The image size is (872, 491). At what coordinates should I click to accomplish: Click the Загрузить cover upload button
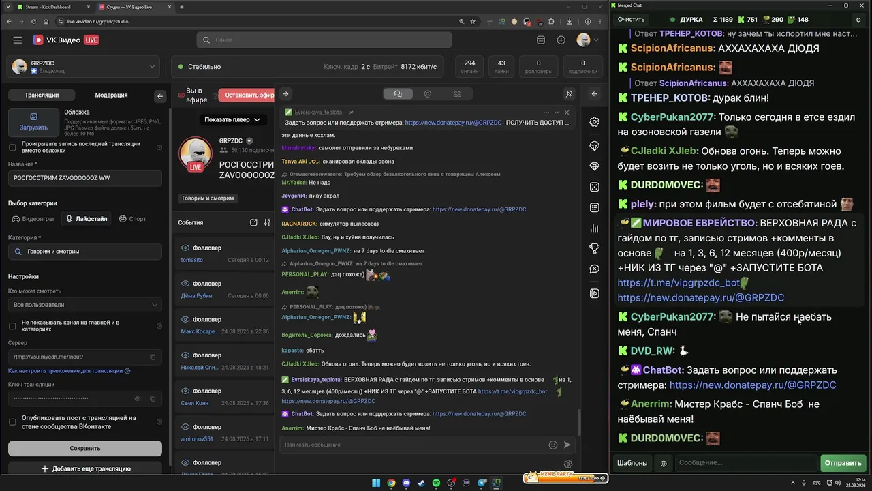click(33, 122)
